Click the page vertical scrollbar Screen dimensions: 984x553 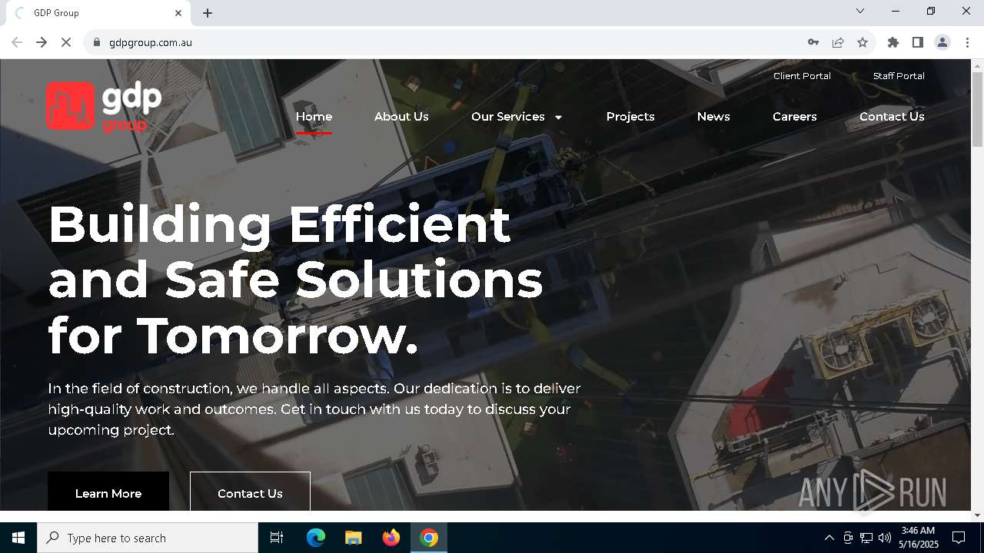point(977,109)
